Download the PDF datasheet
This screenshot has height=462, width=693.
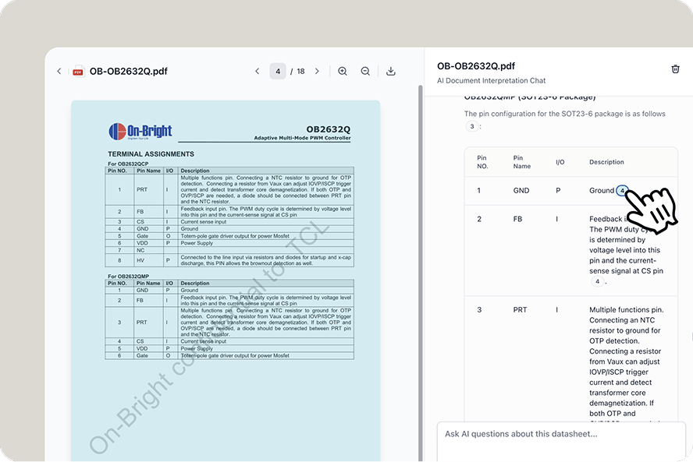(391, 71)
